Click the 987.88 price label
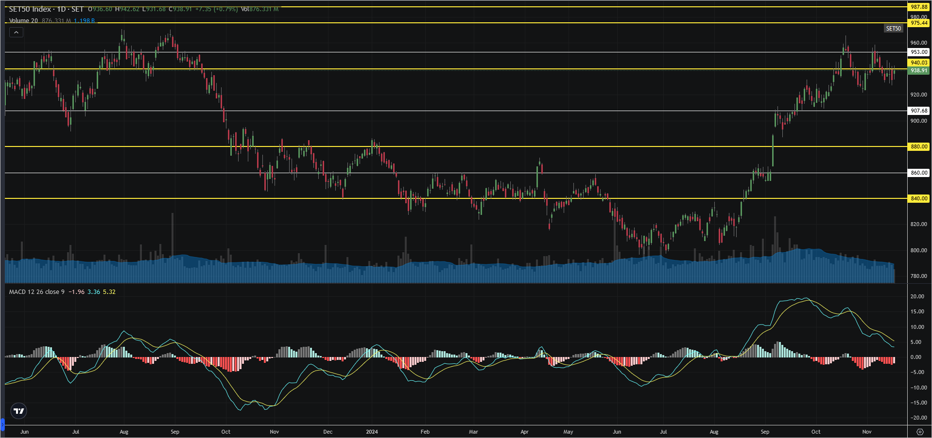Viewport: 932px width, 438px height. (x=918, y=7)
